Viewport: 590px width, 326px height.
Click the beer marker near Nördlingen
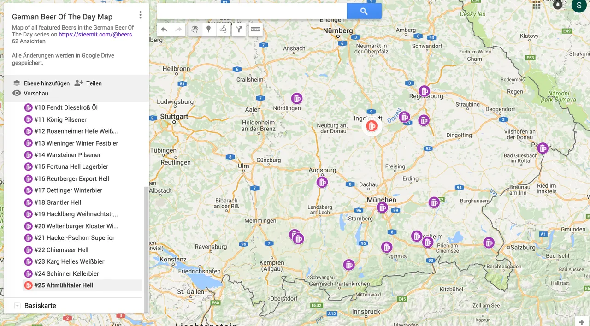pyautogui.click(x=297, y=98)
